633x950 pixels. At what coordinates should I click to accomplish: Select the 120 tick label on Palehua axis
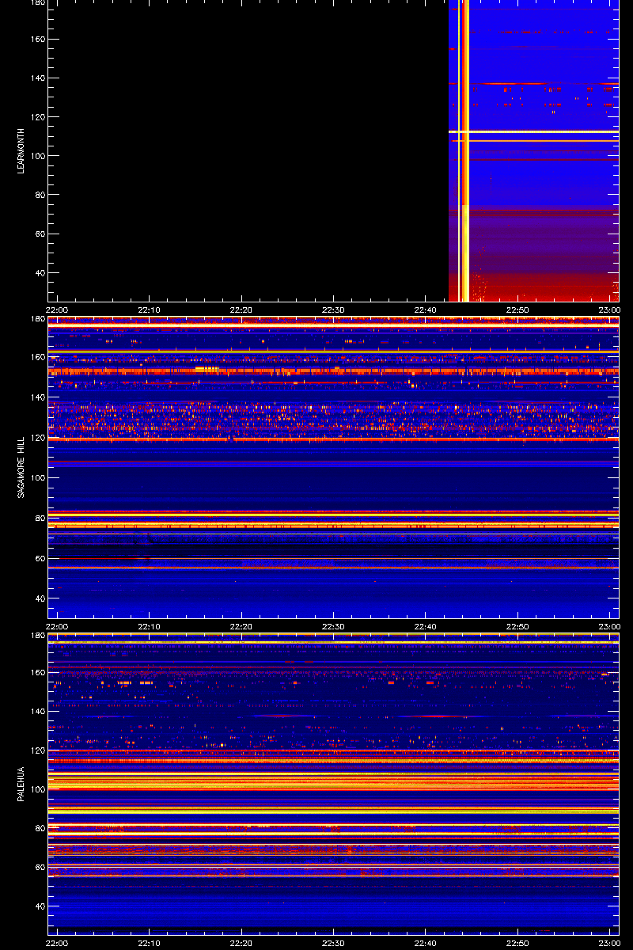click(38, 750)
